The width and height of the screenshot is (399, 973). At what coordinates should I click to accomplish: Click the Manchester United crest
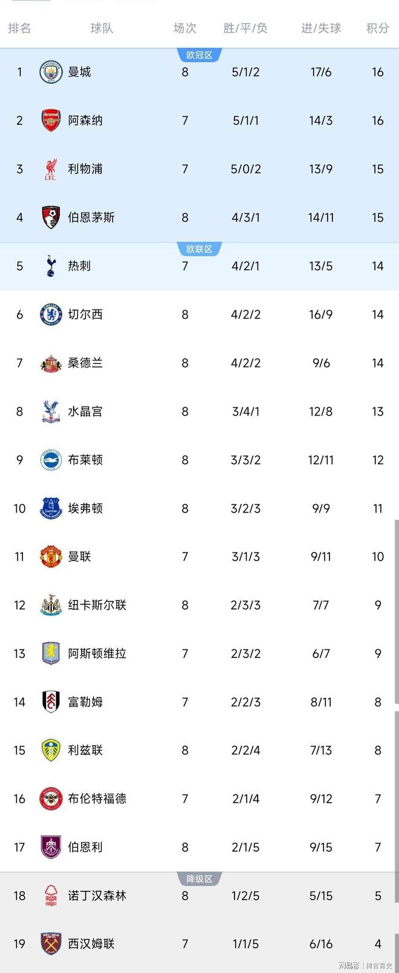point(51,556)
